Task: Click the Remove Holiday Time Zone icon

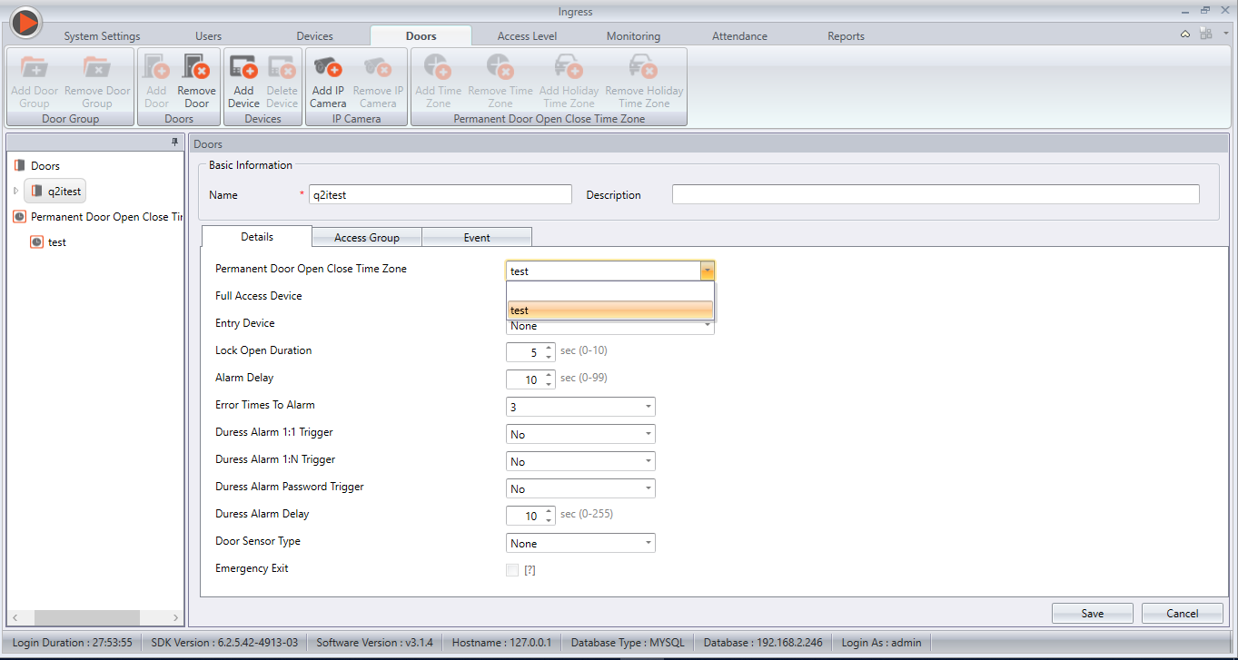Action: click(x=644, y=67)
